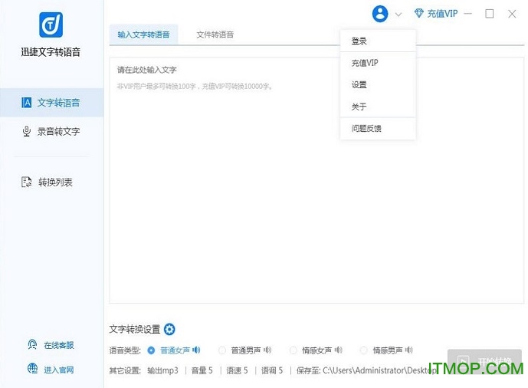Click the diamond 充值VIP icon in title bar
This screenshot has height=388, width=528.
(419, 14)
